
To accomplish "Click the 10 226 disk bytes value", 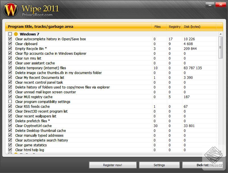I will click(x=189, y=39).
